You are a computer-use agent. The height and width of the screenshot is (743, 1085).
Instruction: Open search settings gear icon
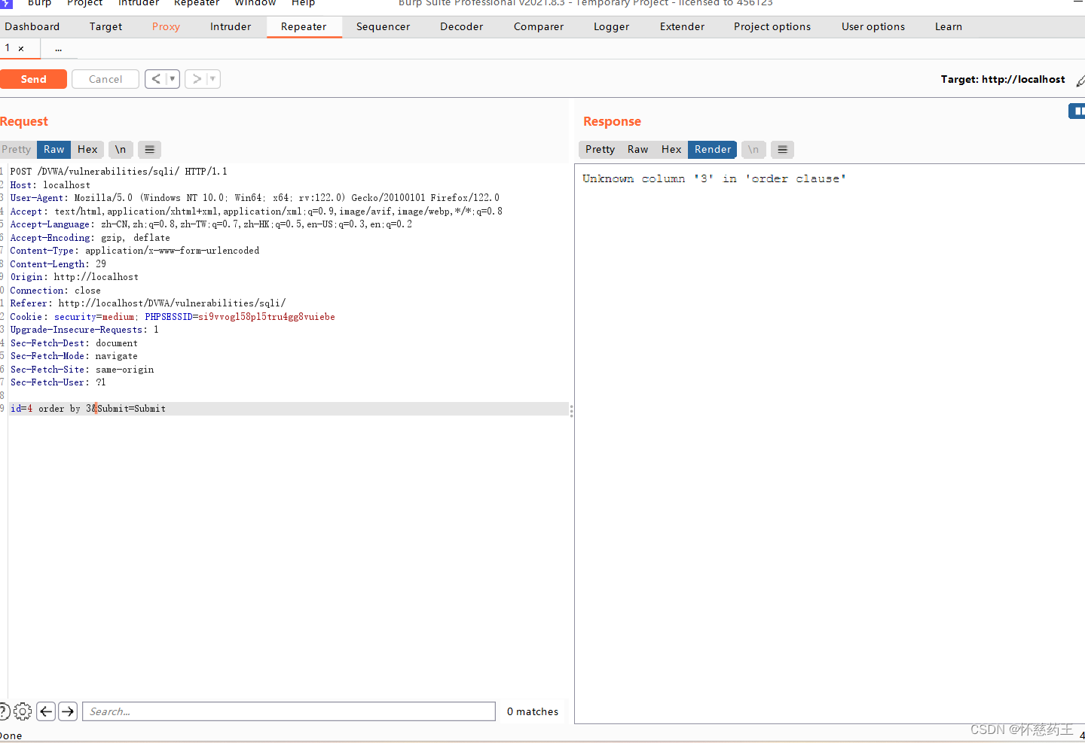pos(23,711)
